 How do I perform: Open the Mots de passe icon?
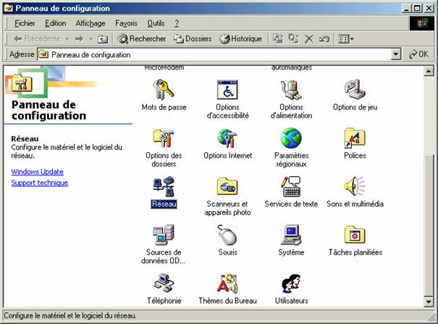(164, 89)
